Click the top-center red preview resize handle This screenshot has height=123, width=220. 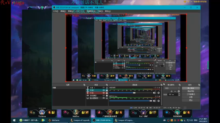[x=126, y=14]
